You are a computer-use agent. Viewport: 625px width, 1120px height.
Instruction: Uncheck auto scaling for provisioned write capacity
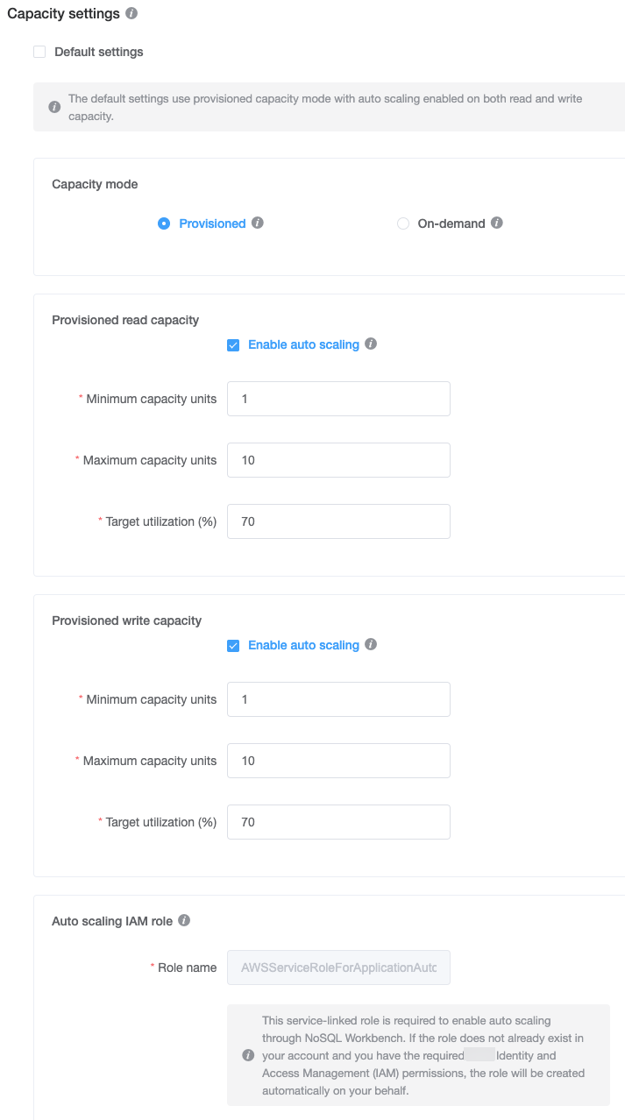point(233,646)
